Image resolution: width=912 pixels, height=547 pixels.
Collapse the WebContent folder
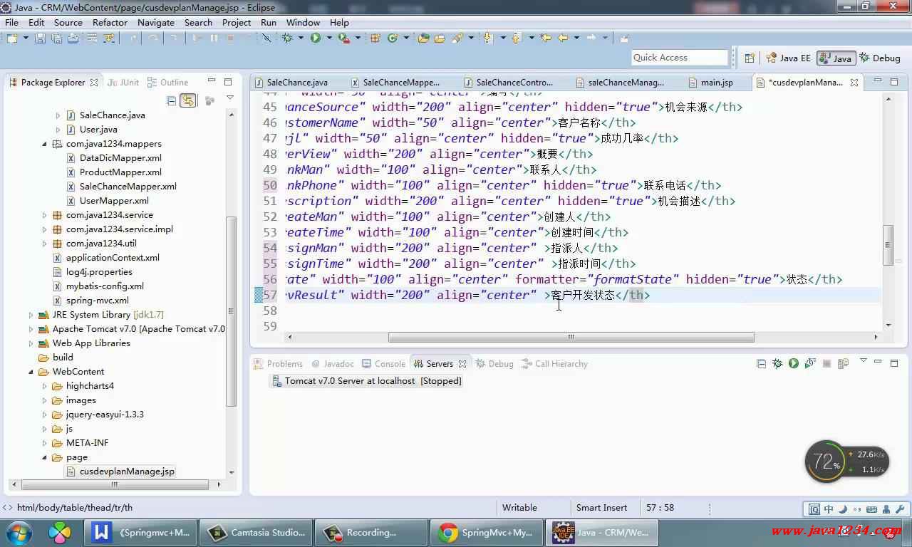(31, 372)
